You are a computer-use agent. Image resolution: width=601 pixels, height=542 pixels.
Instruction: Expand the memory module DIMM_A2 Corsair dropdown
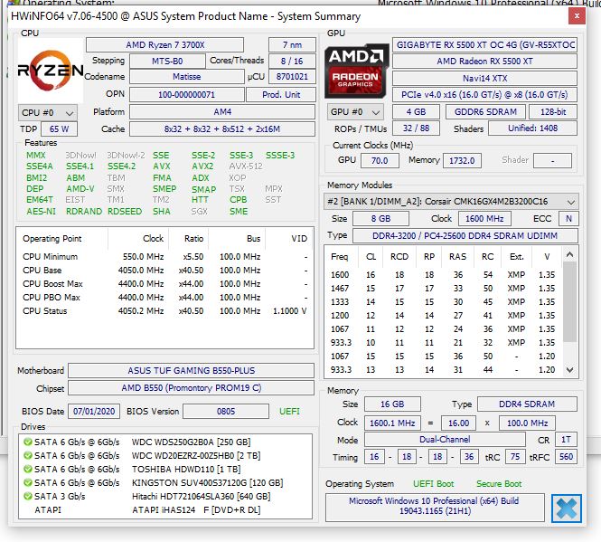[x=451, y=202]
